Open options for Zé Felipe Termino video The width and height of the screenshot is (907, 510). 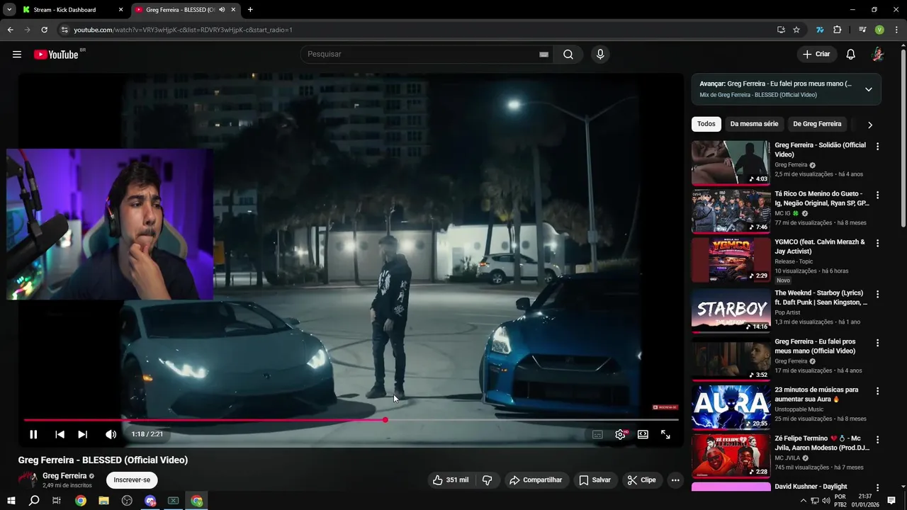877,440
